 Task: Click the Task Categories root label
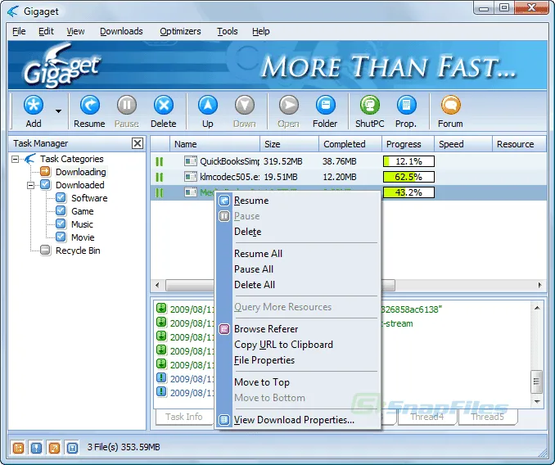pyautogui.click(x=72, y=159)
